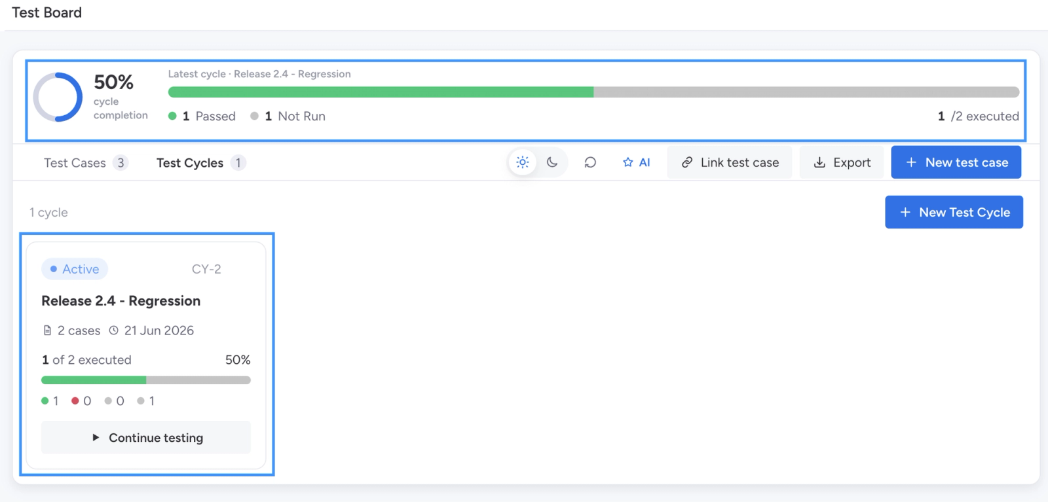Click '1 /2 executed' text
The width and height of the screenshot is (1048, 502).
tap(978, 116)
